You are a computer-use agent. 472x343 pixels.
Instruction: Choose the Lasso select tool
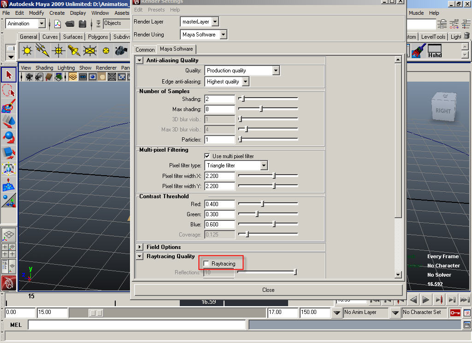point(9,90)
